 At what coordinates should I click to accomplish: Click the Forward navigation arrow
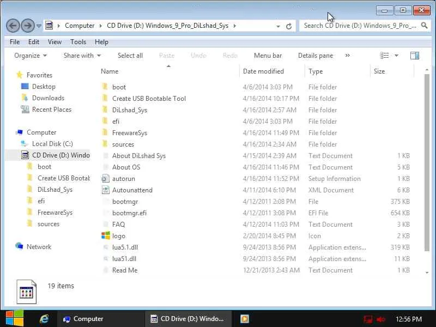[28, 26]
